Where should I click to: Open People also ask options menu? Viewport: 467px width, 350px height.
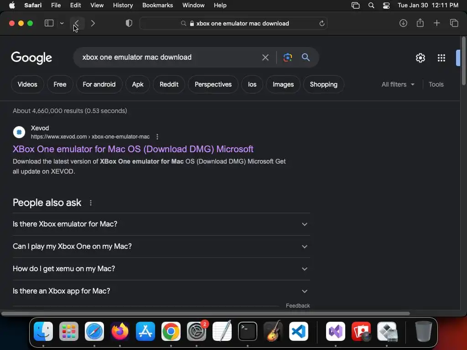[91, 203]
